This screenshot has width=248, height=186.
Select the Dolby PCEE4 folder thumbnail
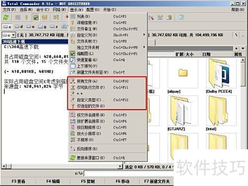[x=219, y=76]
